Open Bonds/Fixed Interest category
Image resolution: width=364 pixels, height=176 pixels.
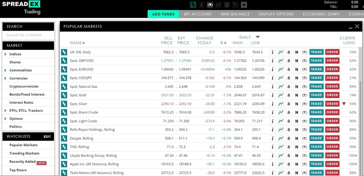pyautogui.click(x=27, y=95)
